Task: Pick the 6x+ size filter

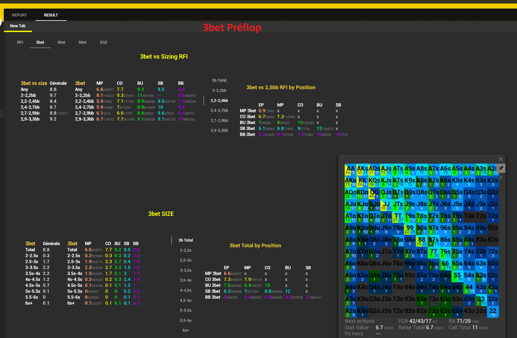Action: (x=186, y=330)
